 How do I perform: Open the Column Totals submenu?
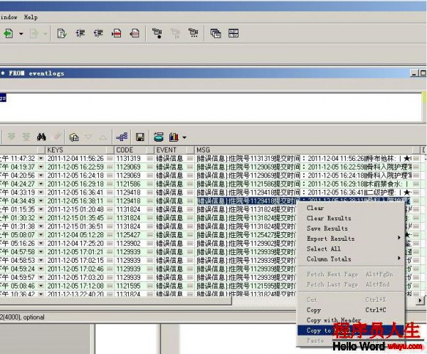point(329,259)
